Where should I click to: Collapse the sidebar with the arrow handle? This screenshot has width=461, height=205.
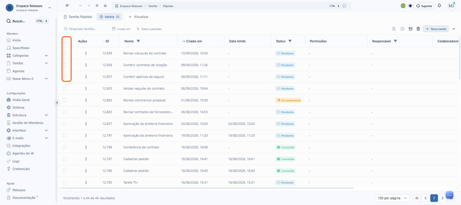click(x=57, y=103)
